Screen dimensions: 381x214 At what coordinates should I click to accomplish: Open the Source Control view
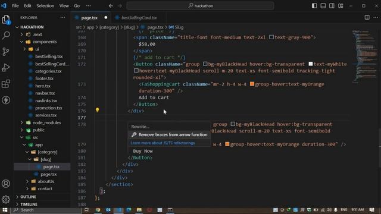(x=6, y=52)
